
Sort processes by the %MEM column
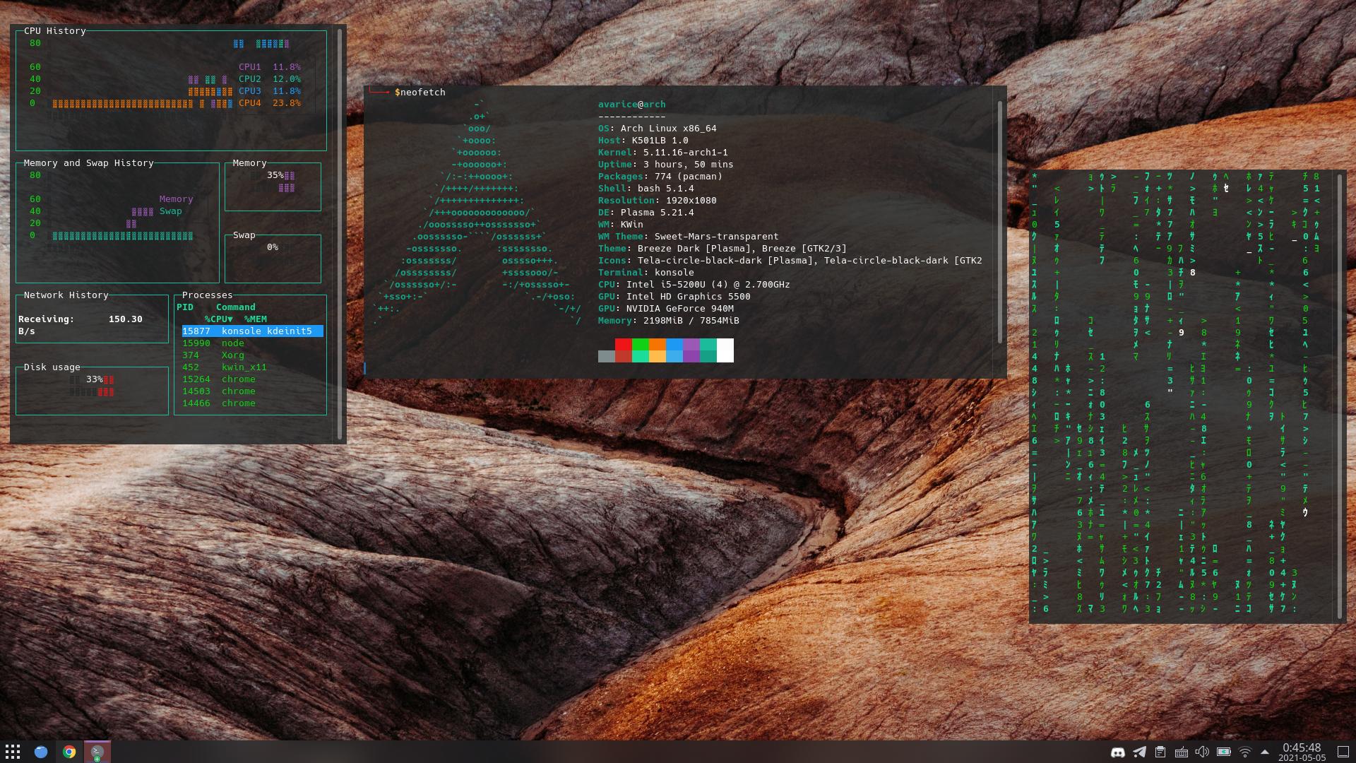coord(256,319)
